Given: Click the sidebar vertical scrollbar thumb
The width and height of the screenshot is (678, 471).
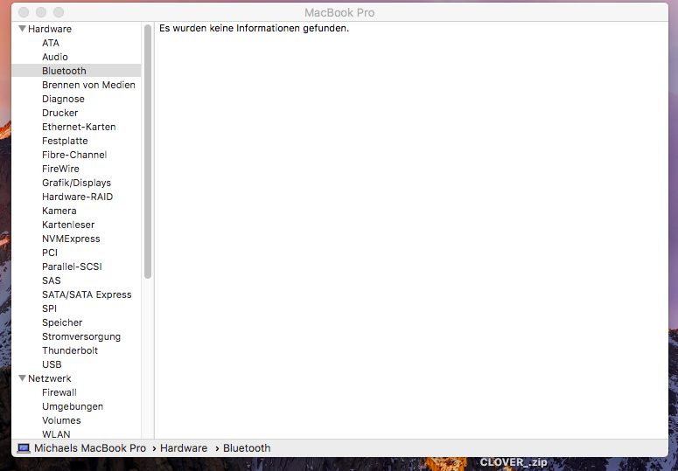Looking at the screenshot, I should pyautogui.click(x=148, y=151).
